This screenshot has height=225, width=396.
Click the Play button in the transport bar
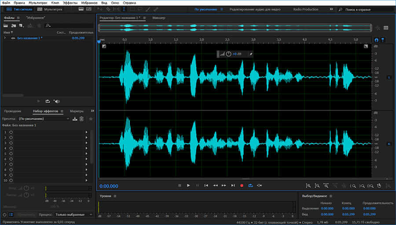point(188,185)
